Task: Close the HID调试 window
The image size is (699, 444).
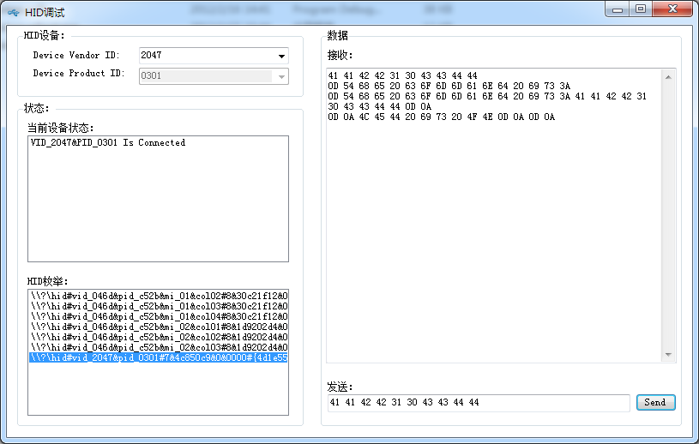Action: coord(671,9)
